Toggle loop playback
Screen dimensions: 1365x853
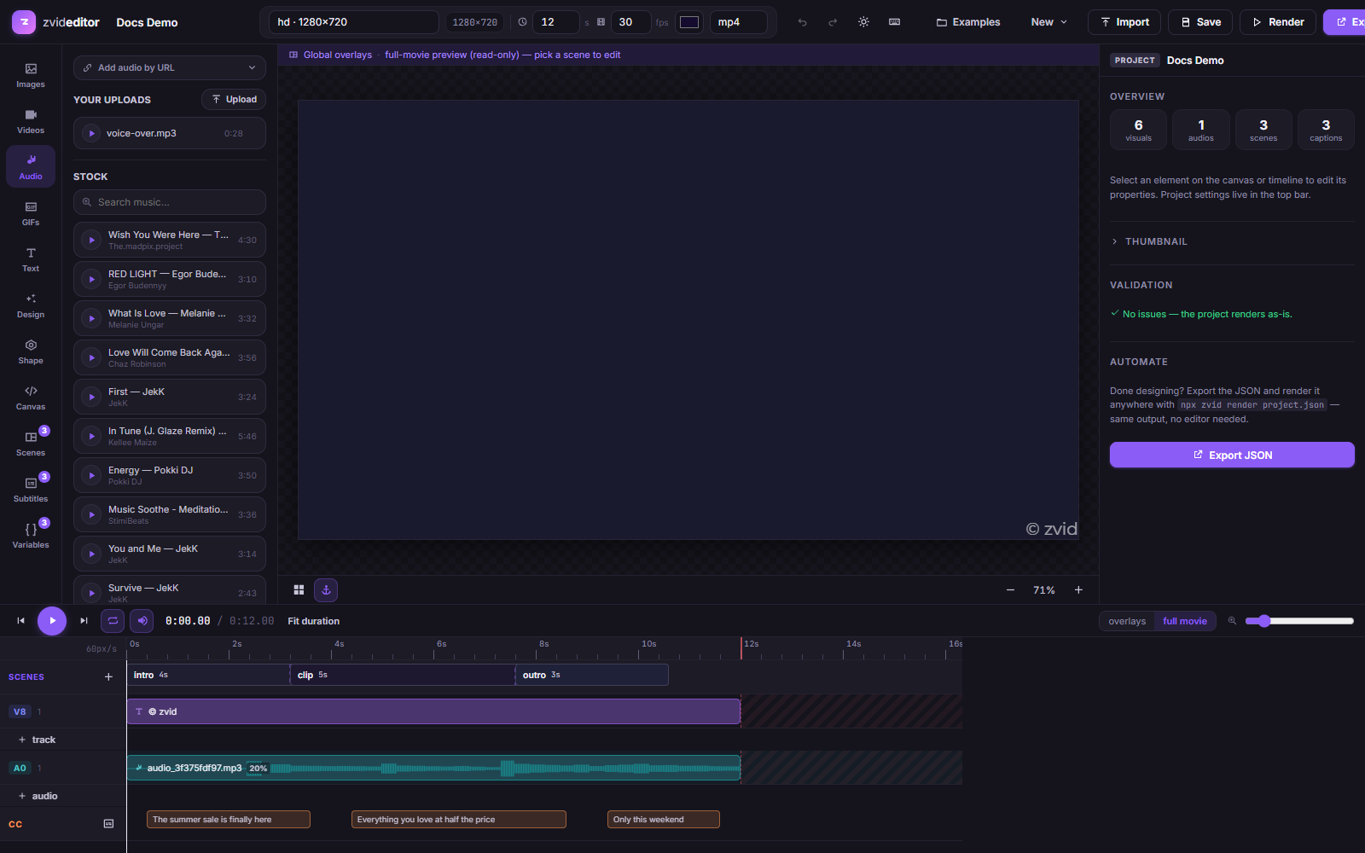(x=113, y=621)
